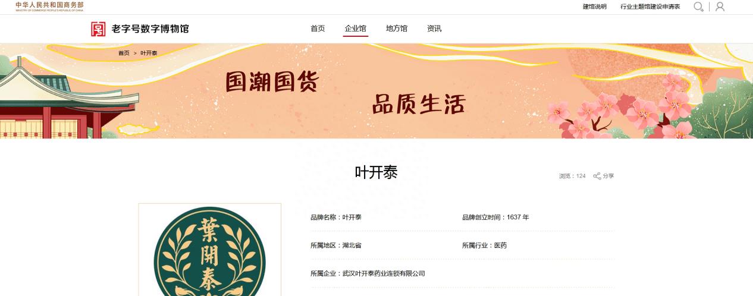Click 叶开泰 in the breadcrumb
This screenshot has width=753, height=296.
tap(149, 53)
